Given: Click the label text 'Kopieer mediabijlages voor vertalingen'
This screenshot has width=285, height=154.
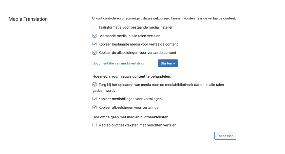Looking at the screenshot, I should 130,99.
